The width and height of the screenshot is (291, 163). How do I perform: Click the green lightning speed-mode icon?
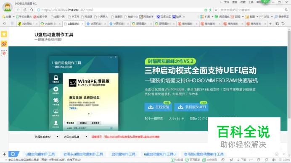click(x=210, y=10)
